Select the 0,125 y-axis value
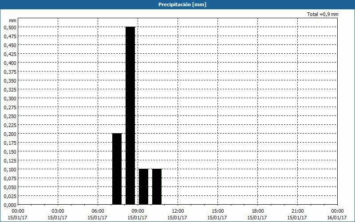 (x=10, y=161)
